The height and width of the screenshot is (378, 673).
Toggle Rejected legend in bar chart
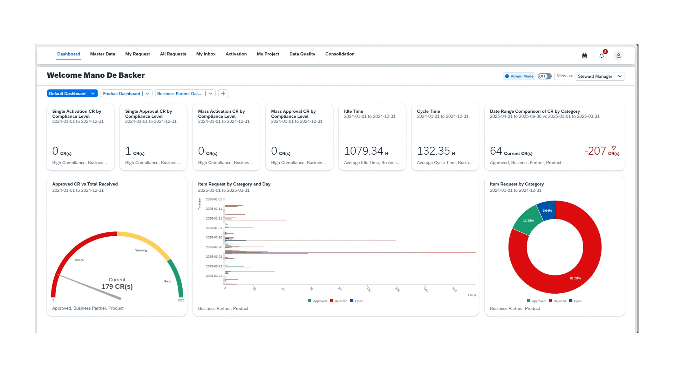click(338, 301)
